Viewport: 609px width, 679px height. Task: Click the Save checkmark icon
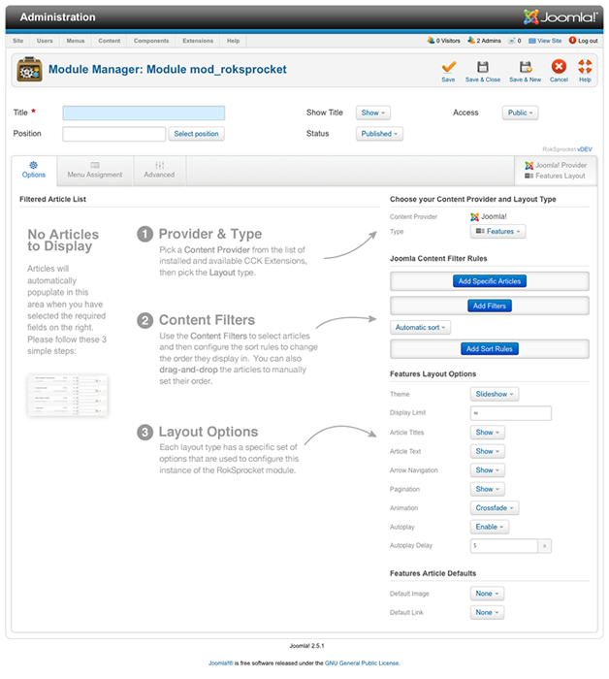448,67
